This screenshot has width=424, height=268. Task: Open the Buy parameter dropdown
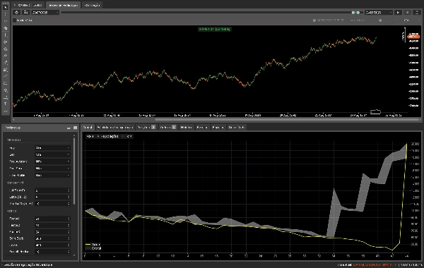(x=53, y=148)
